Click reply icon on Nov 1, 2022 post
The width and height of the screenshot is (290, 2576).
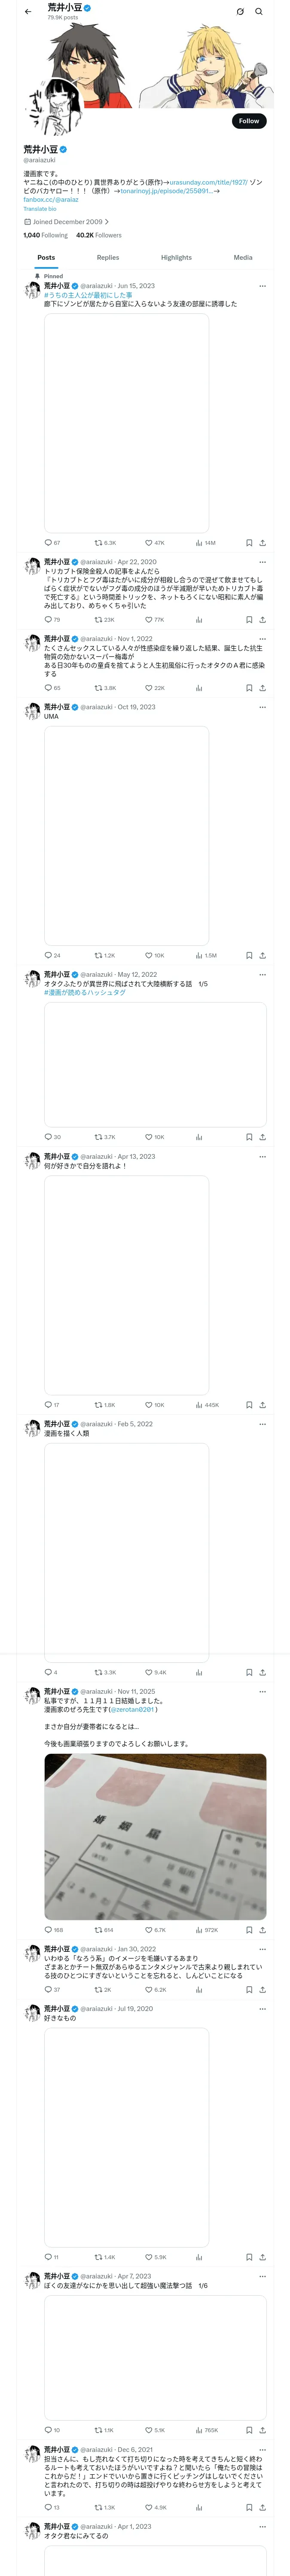(x=48, y=688)
